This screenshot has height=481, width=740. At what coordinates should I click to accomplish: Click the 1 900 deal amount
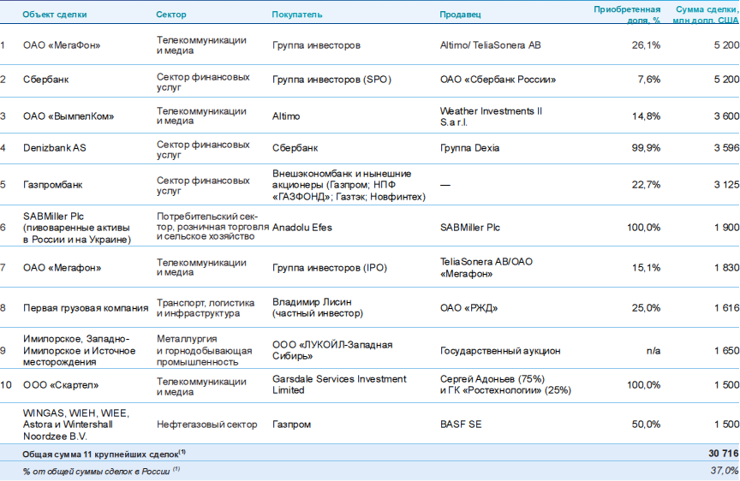pos(726,228)
